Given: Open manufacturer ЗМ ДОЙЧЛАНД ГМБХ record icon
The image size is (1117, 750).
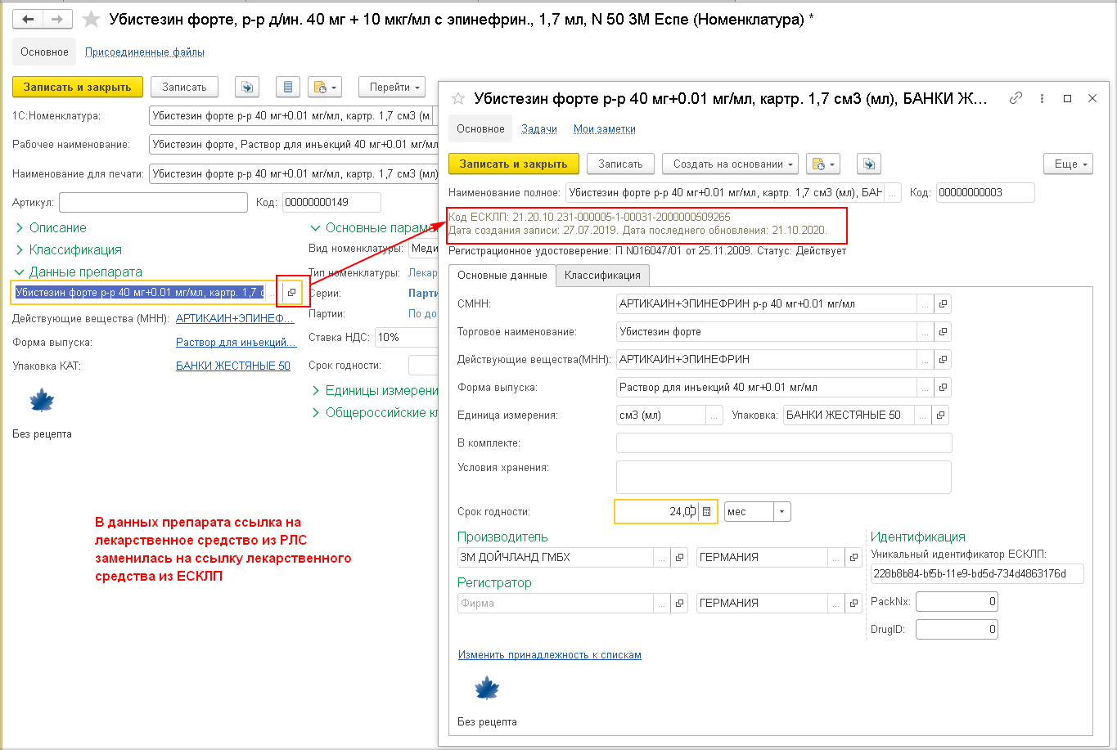Looking at the screenshot, I should pyautogui.click(x=678, y=557).
